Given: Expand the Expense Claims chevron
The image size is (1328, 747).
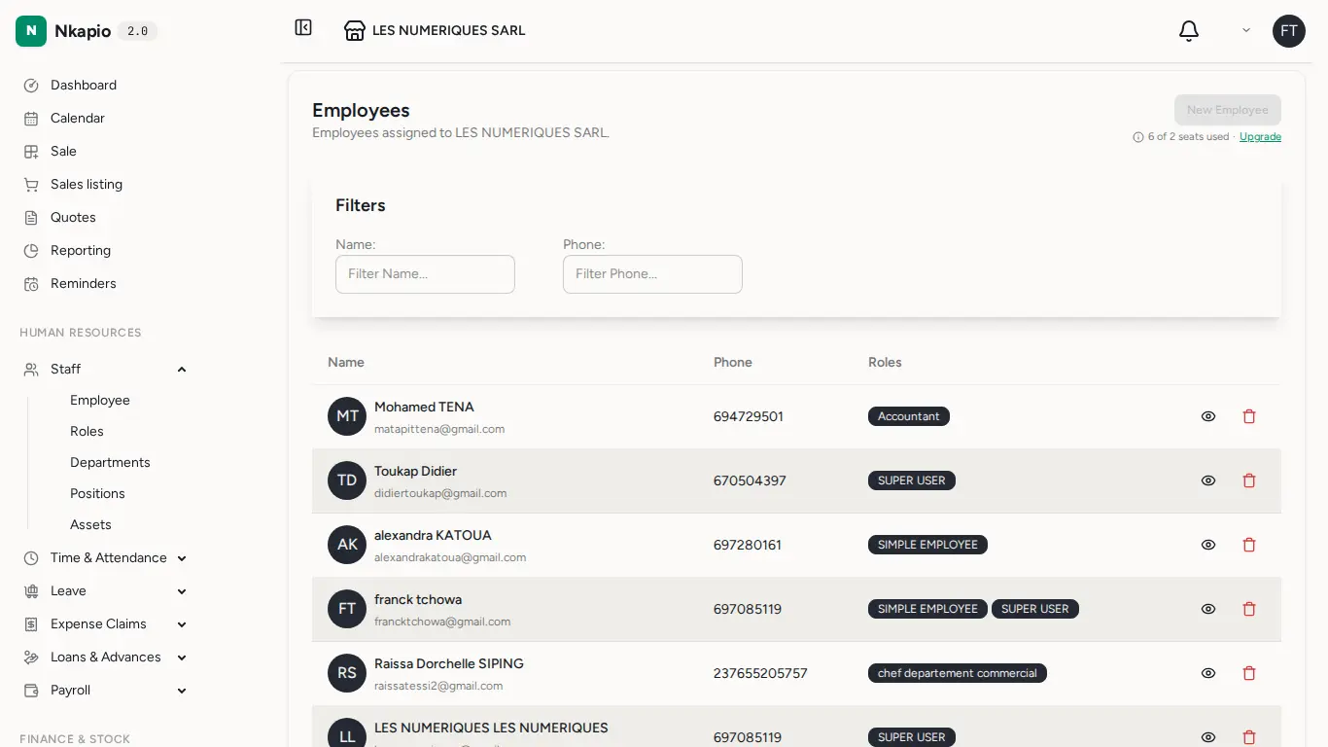Looking at the screenshot, I should [182, 624].
